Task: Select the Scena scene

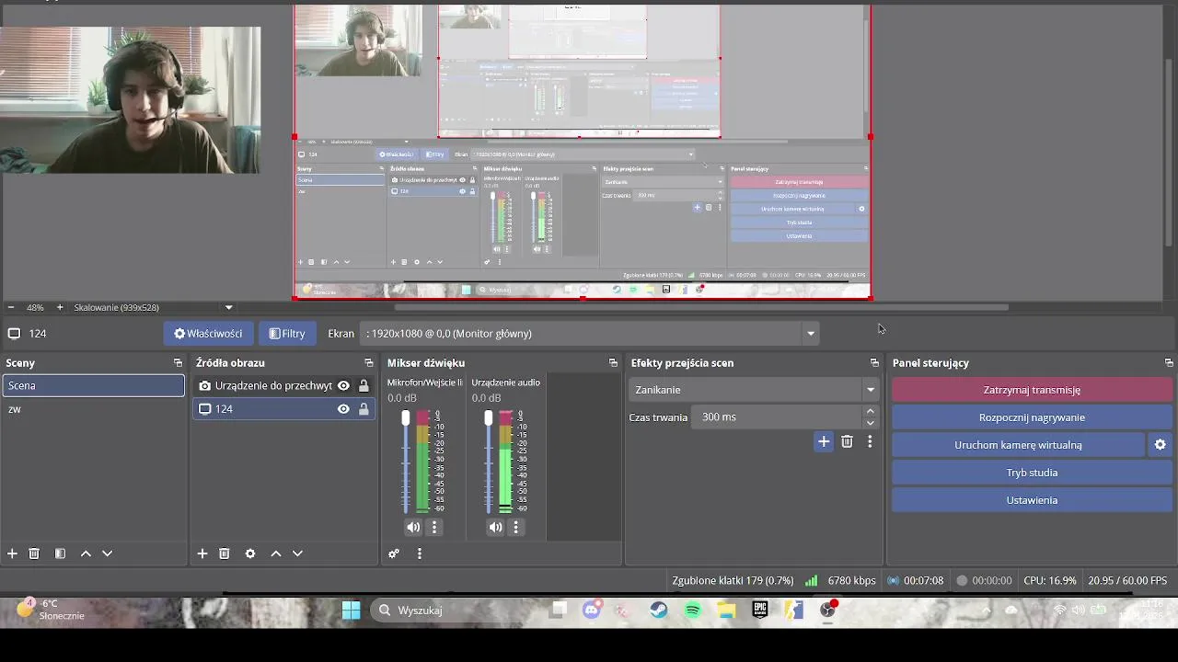Action: pyautogui.click(x=94, y=385)
